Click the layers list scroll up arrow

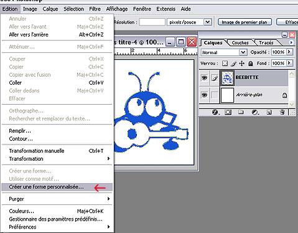coord(292,74)
